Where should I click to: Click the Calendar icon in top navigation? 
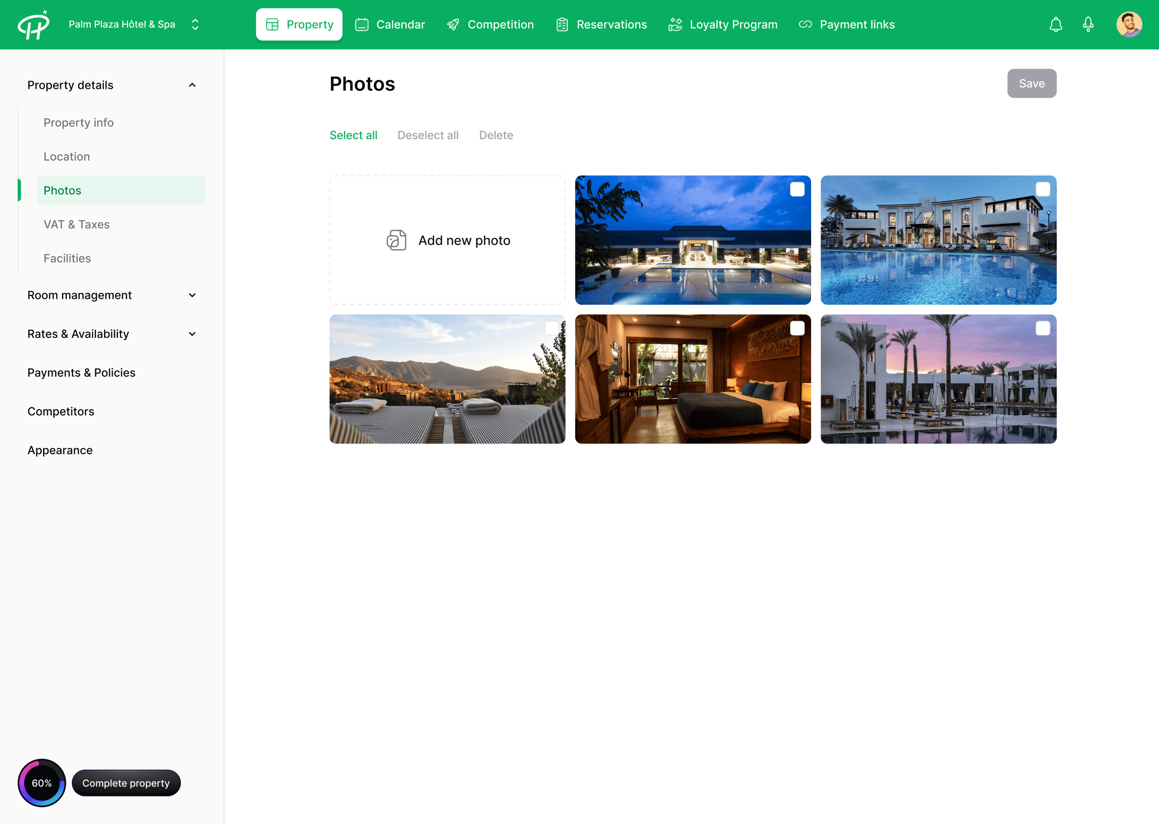click(361, 24)
